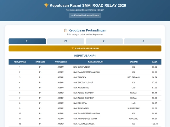Select SMK TUN SABAN school name
Screen dimensions: 170x127
tap(81, 108)
